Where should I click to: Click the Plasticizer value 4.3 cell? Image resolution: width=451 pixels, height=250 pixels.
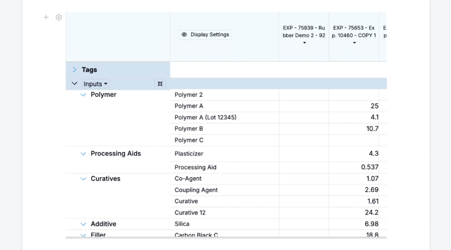354,154
